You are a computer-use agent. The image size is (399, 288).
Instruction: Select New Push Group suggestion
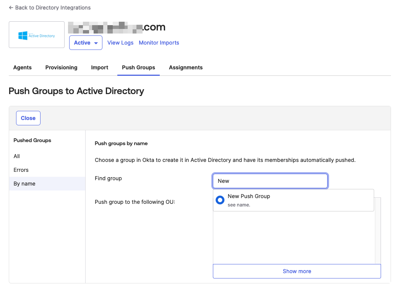click(294, 200)
